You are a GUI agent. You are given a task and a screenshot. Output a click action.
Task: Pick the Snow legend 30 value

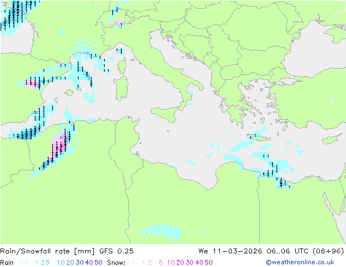point(190,263)
